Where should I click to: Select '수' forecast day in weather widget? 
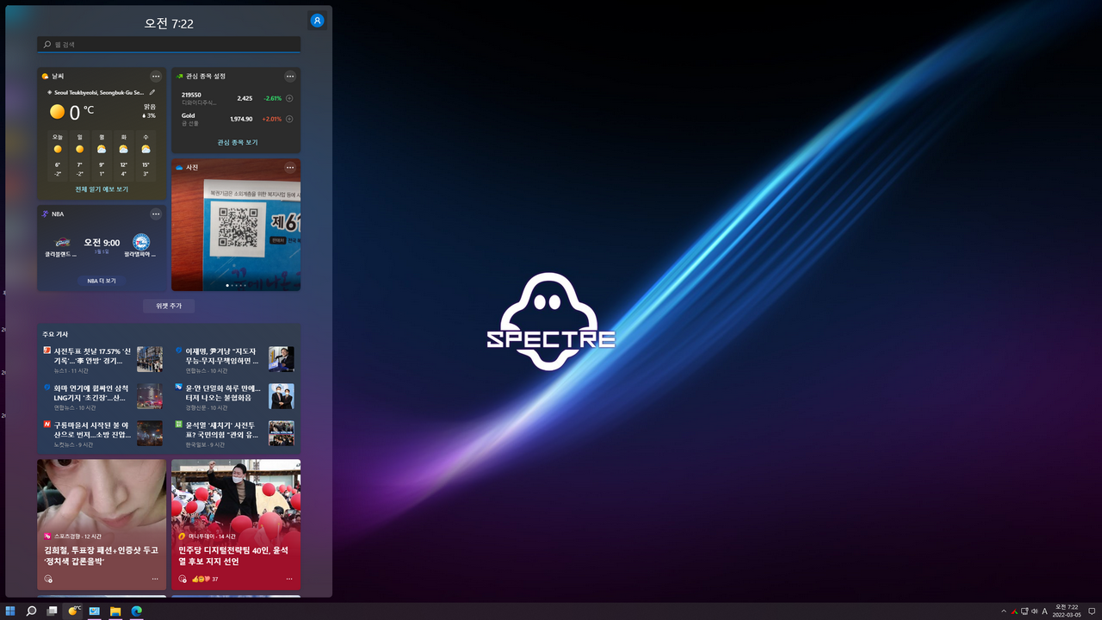click(145, 155)
